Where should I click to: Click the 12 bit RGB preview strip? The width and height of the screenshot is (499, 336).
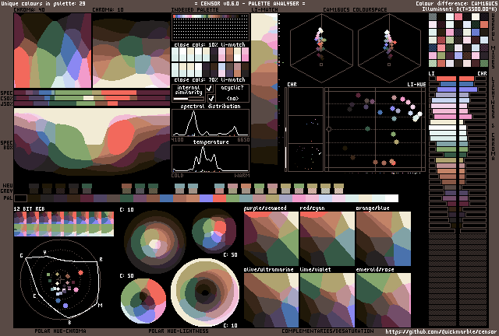[x=62, y=225]
